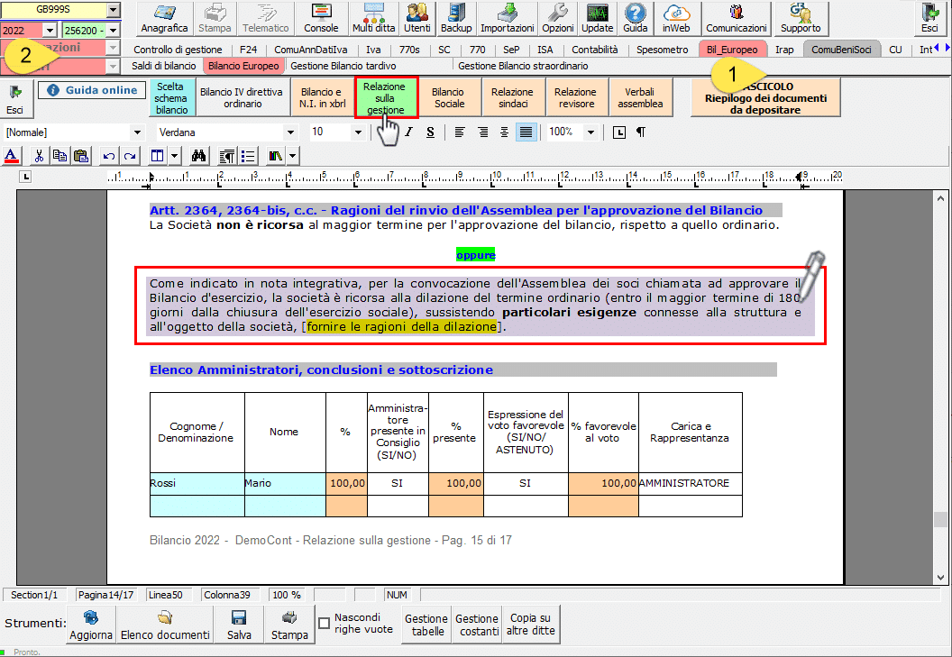Open find with binoculars icon
Image resolution: width=952 pixels, height=657 pixels.
coord(198,156)
